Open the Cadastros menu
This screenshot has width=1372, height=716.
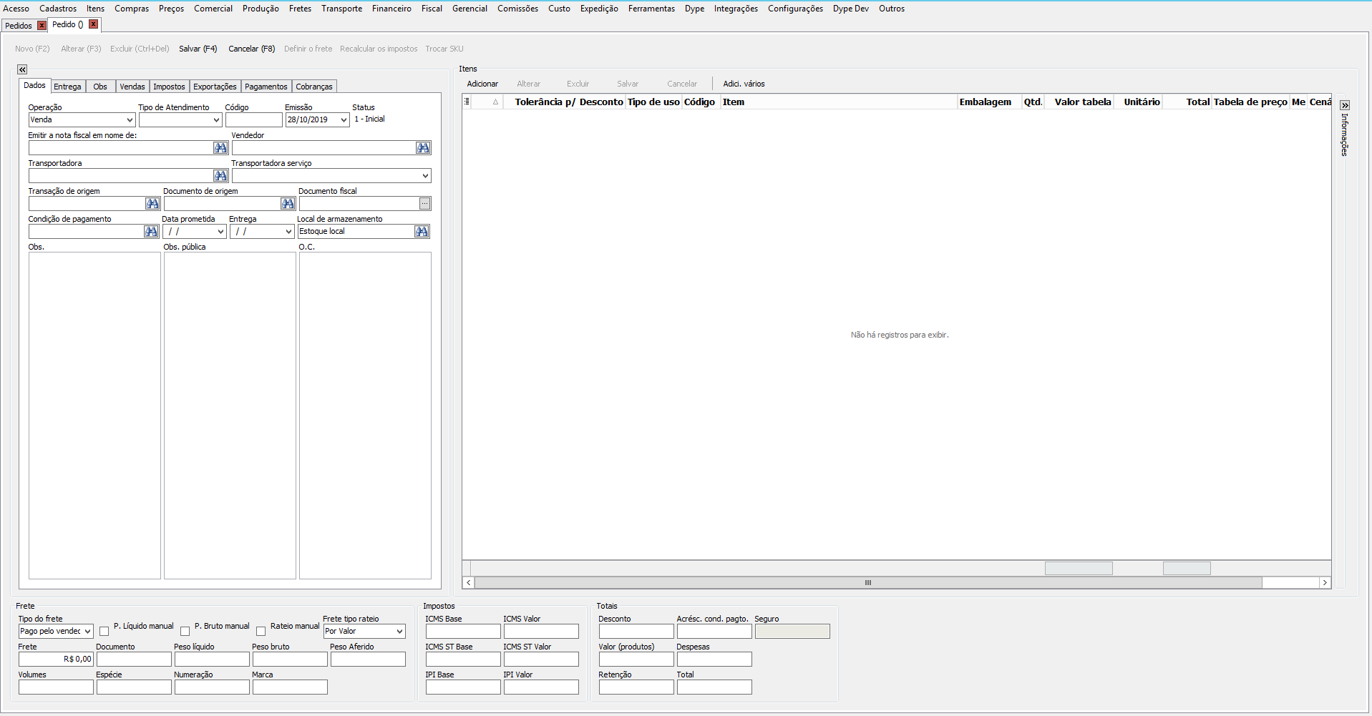58,9
